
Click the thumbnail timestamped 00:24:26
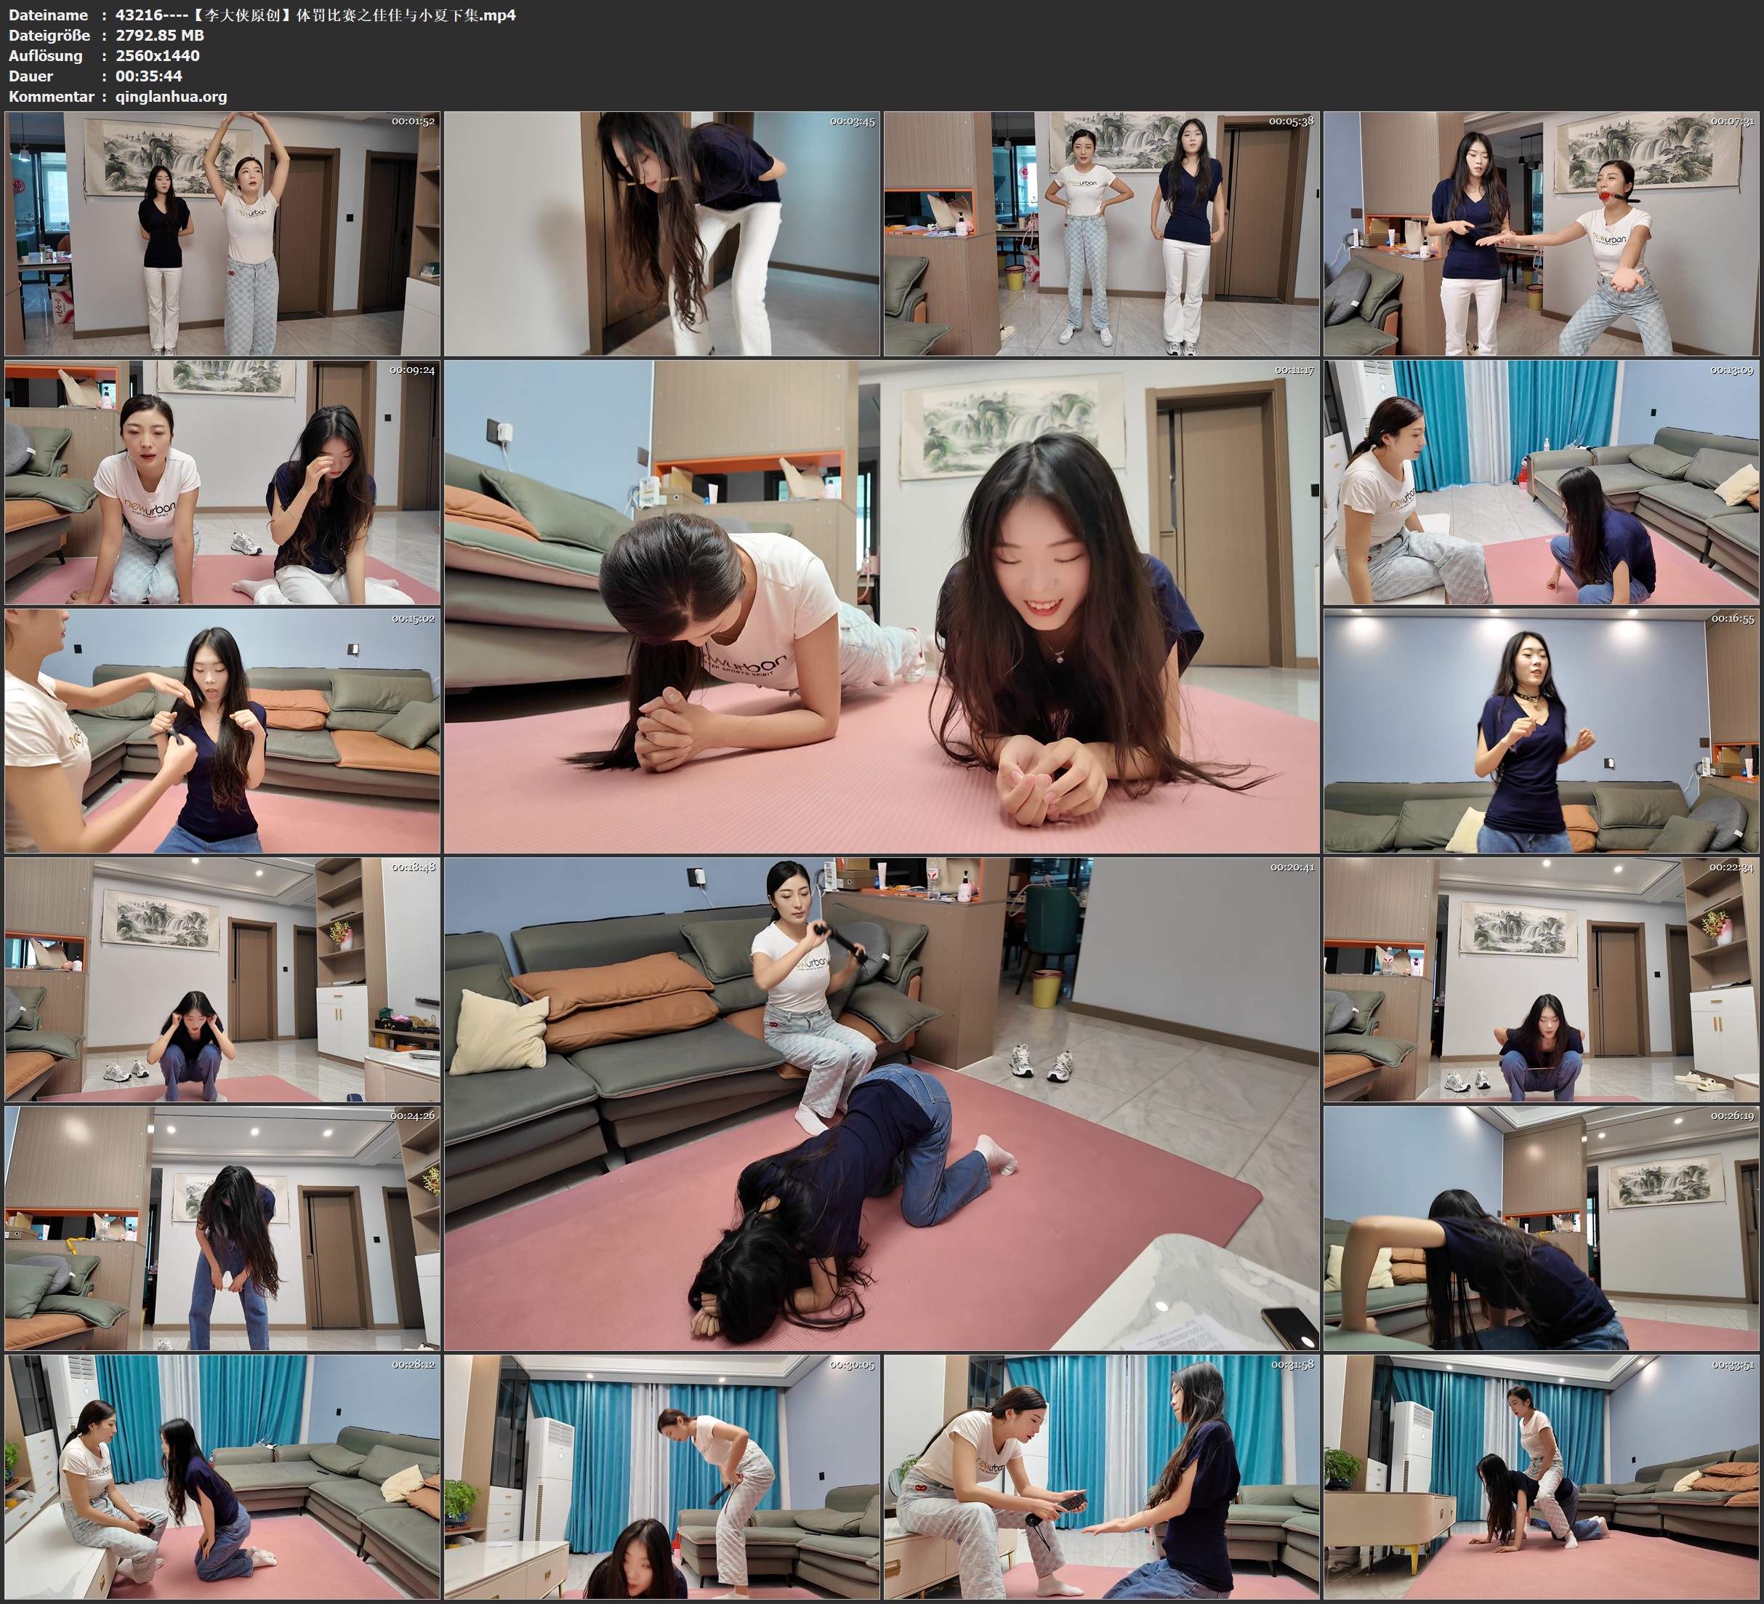[222, 1228]
